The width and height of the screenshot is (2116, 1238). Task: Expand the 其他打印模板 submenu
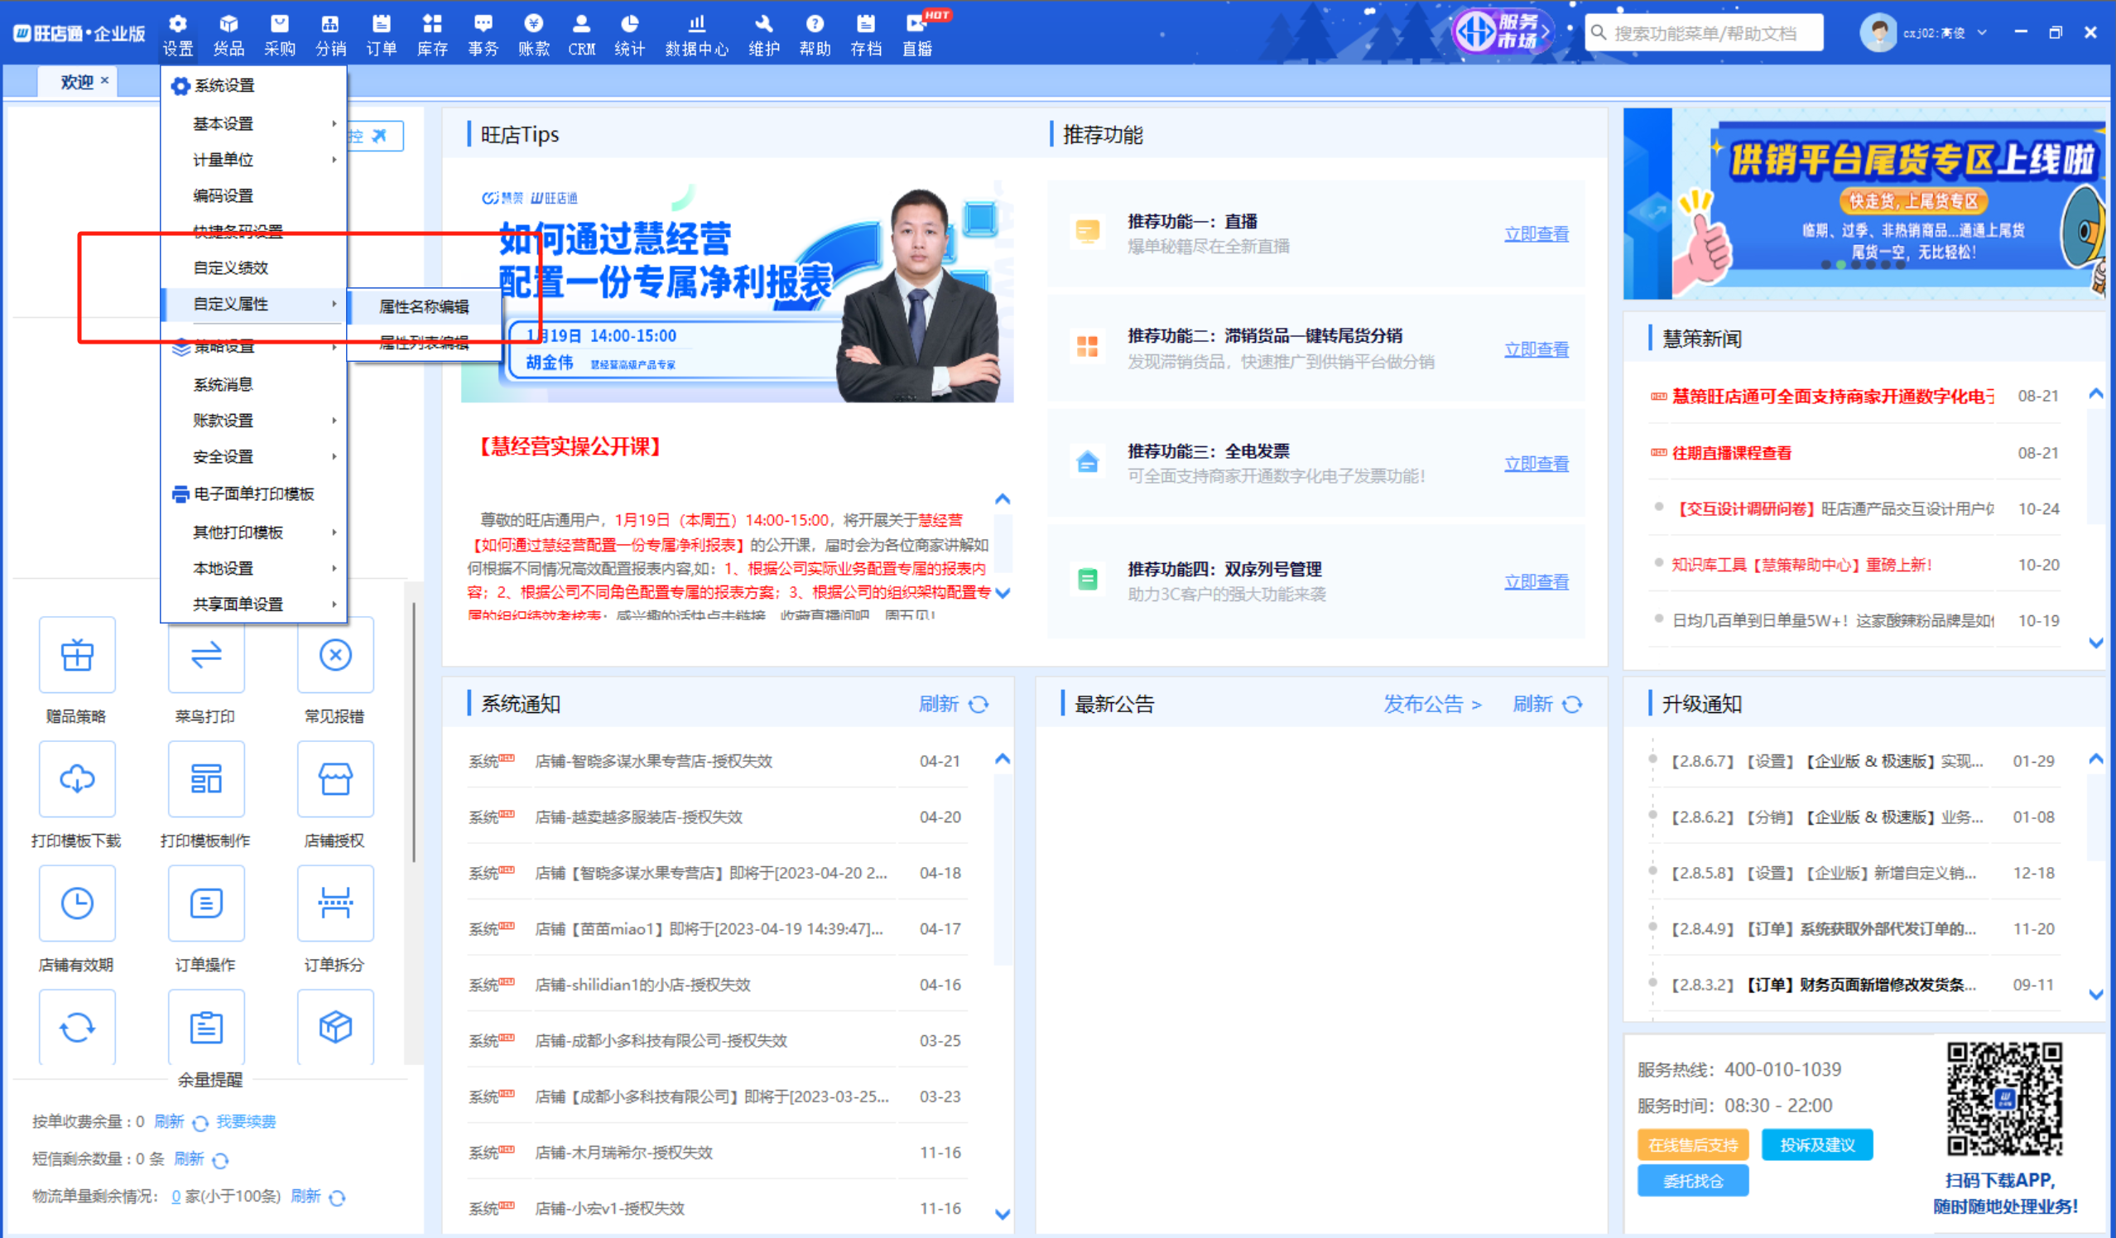[253, 532]
